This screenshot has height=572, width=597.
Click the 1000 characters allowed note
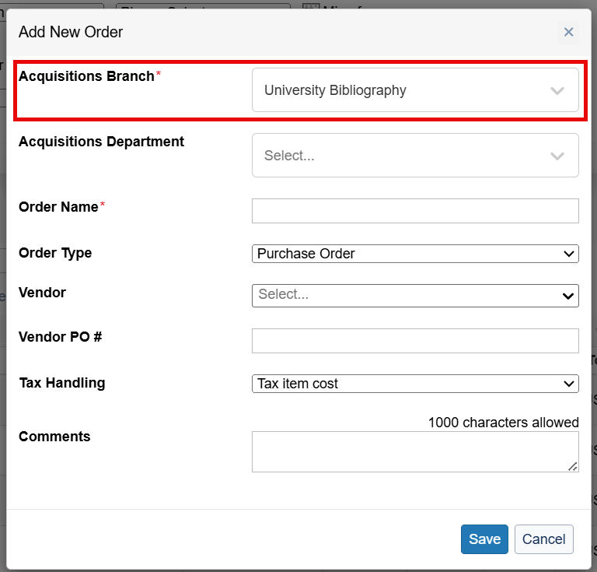click(503, 423)
